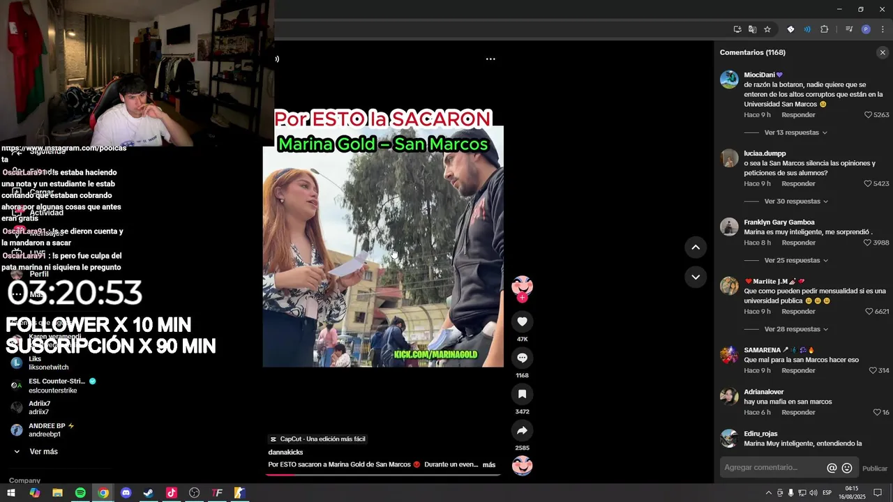Like MiociDani's comment
893x502 pixels.
coord(869,115)
